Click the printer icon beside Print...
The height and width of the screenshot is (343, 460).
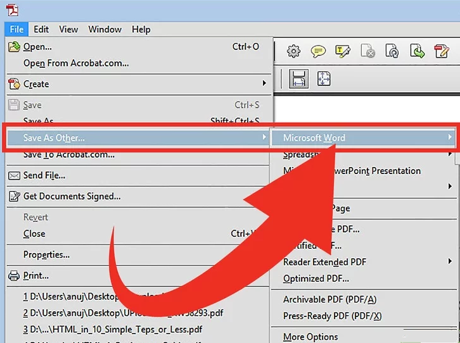[x=14, y=276]
